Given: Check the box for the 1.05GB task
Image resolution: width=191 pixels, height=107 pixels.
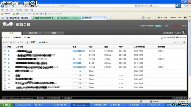Looking at the screenshot, I should (x=5, y=59).
